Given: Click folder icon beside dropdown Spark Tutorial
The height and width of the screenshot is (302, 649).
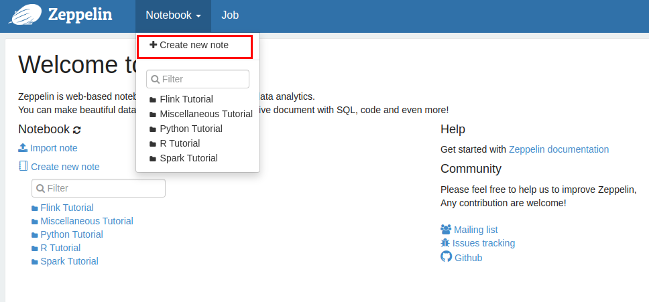Looking at the screenshot, I should [x=153, y=159].
